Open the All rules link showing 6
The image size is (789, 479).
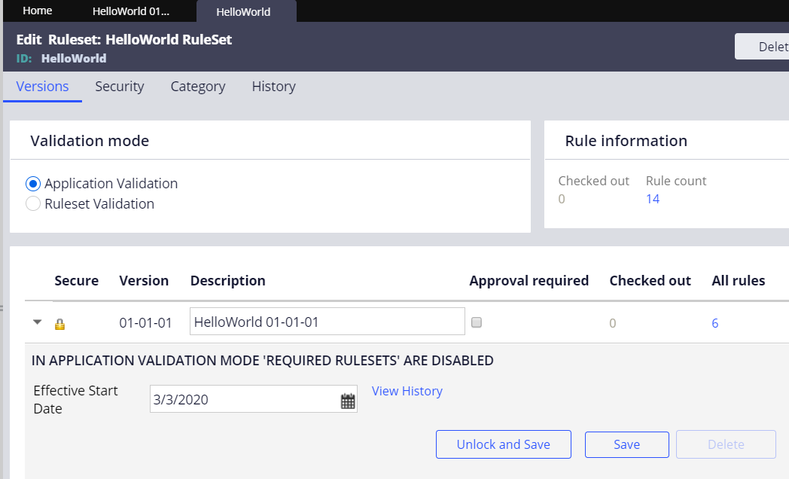coord(714,322)
